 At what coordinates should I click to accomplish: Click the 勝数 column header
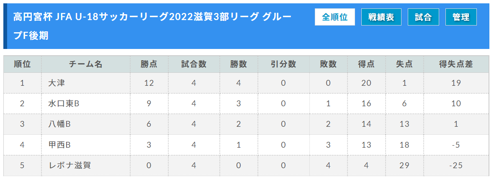click(x=239, y=64)
